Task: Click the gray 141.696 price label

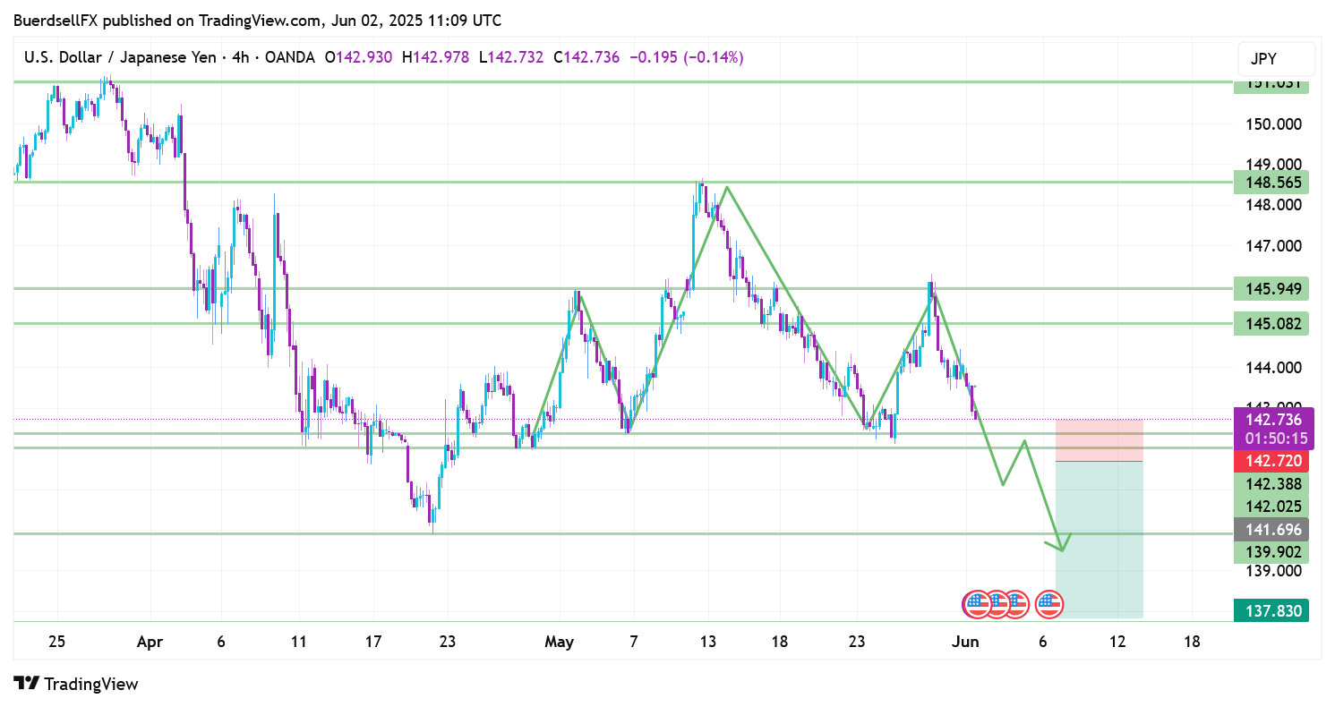Action: tap(1271, 529)
